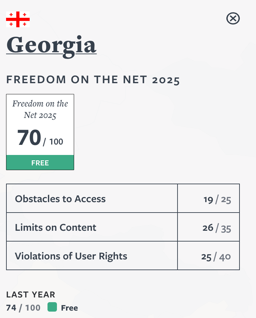
Task: Click last year's 74 / 100 score
Action: coord(23,308)
